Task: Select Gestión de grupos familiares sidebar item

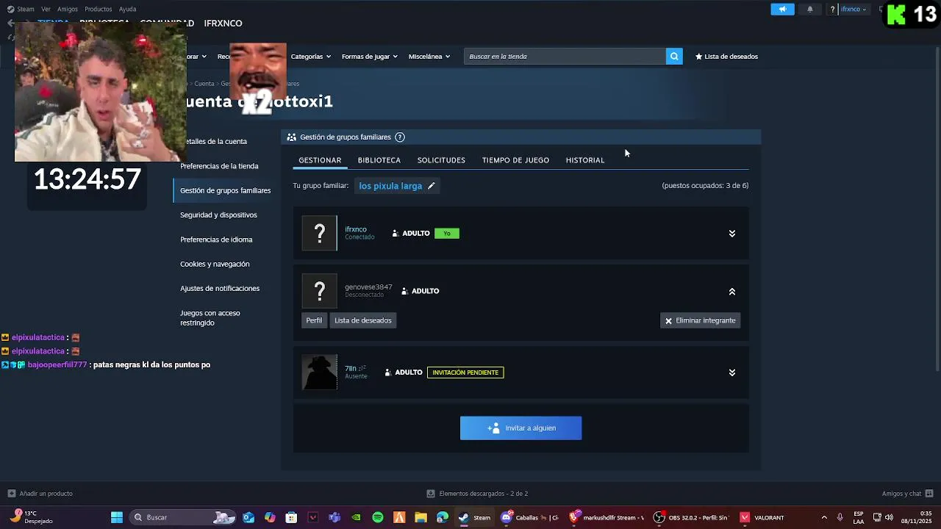Action: point(225,190)
